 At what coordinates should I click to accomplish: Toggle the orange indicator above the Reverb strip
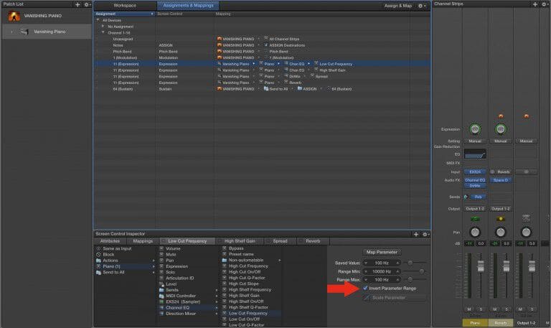click(x=501, y=116)
